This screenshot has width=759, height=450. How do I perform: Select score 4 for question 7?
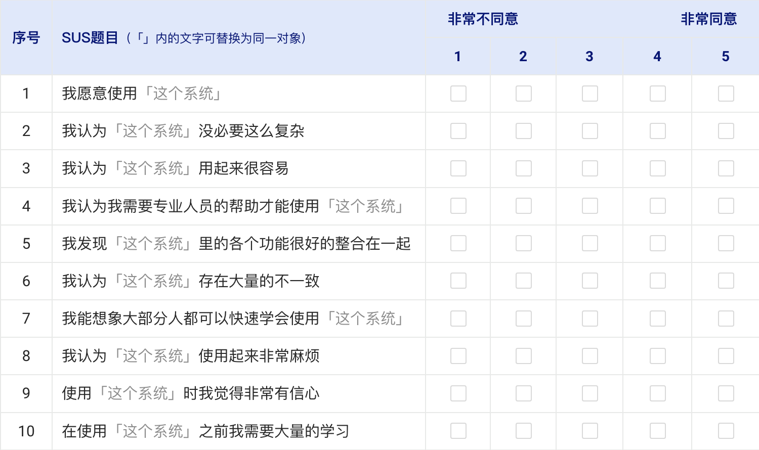[x=658, y=319]
